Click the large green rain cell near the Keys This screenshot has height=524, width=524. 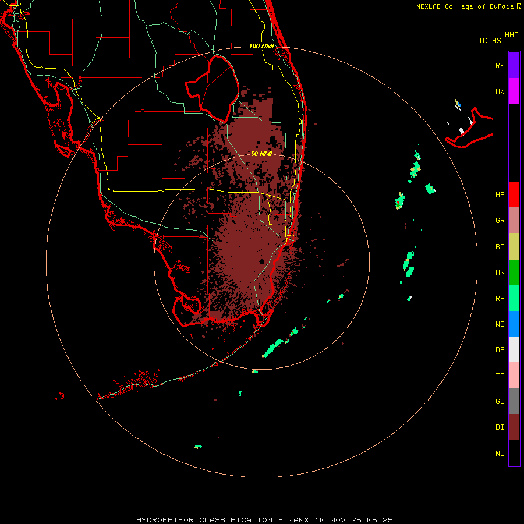272,349
